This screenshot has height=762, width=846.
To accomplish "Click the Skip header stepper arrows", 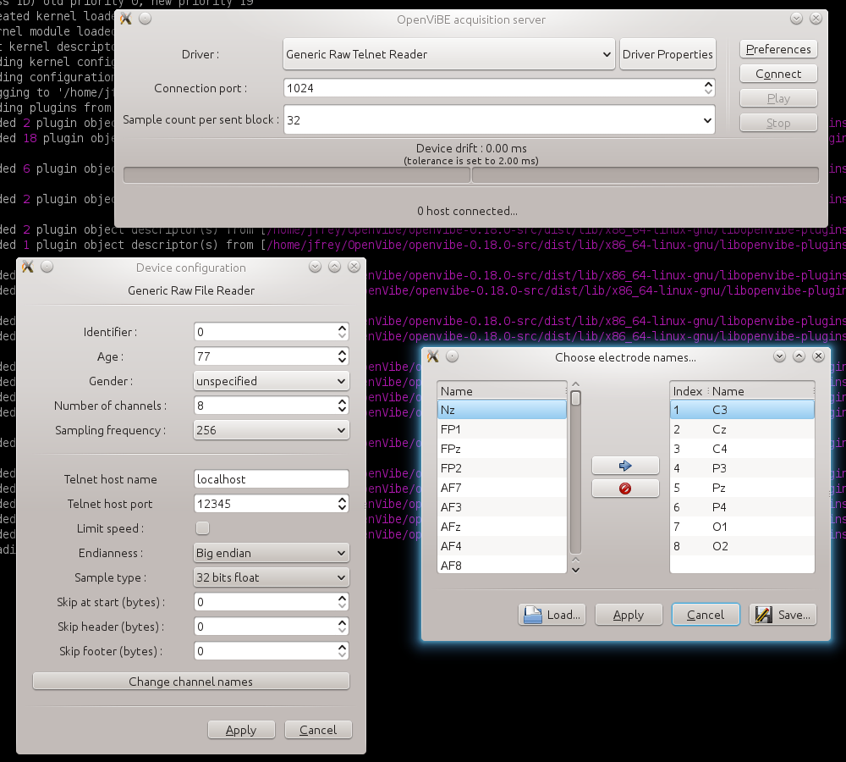I will point(342,627).
